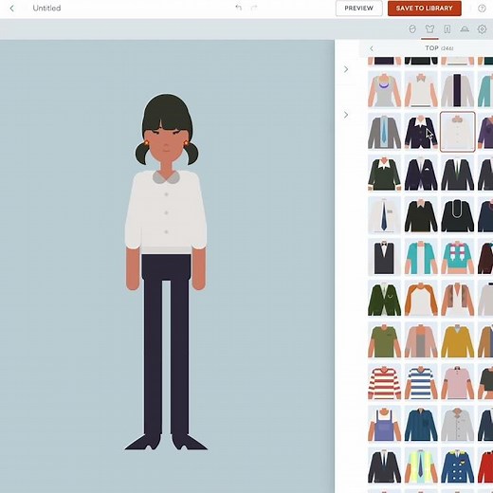
Task: Click the SAVE TO LIBRARY button
Action: [x=425, y=9]
